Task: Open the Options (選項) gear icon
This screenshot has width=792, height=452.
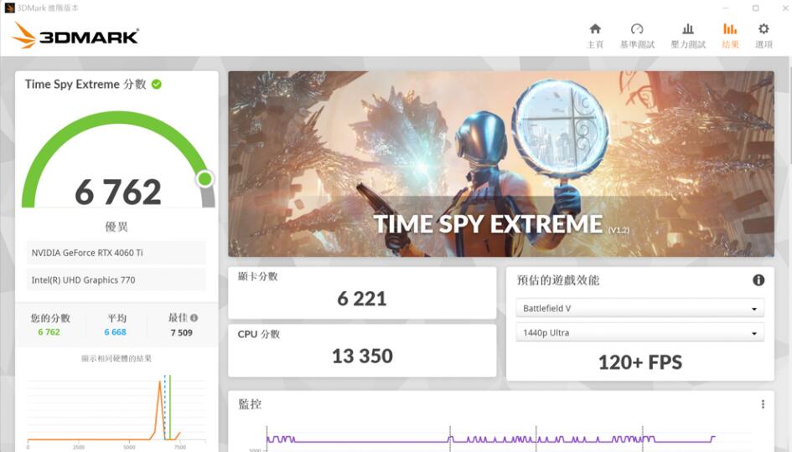Action: pos(764,29)
